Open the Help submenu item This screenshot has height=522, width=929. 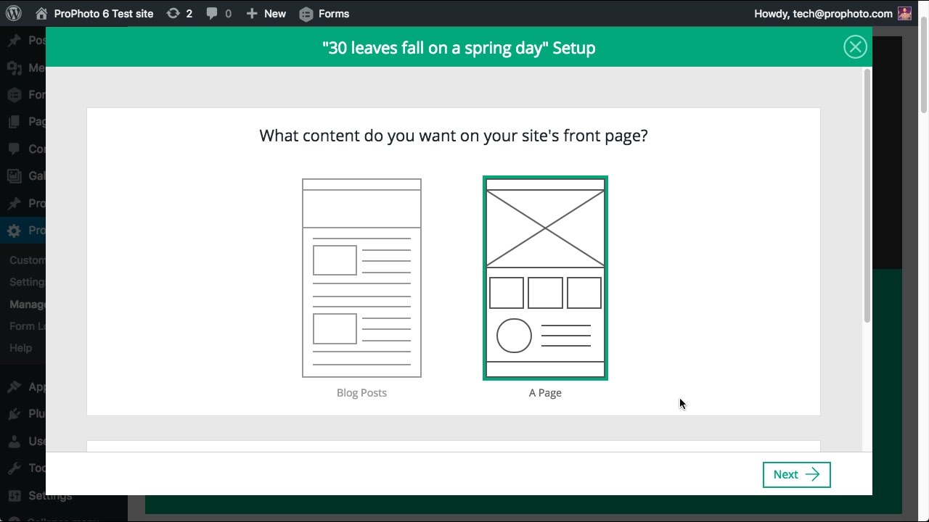[20, 348]
